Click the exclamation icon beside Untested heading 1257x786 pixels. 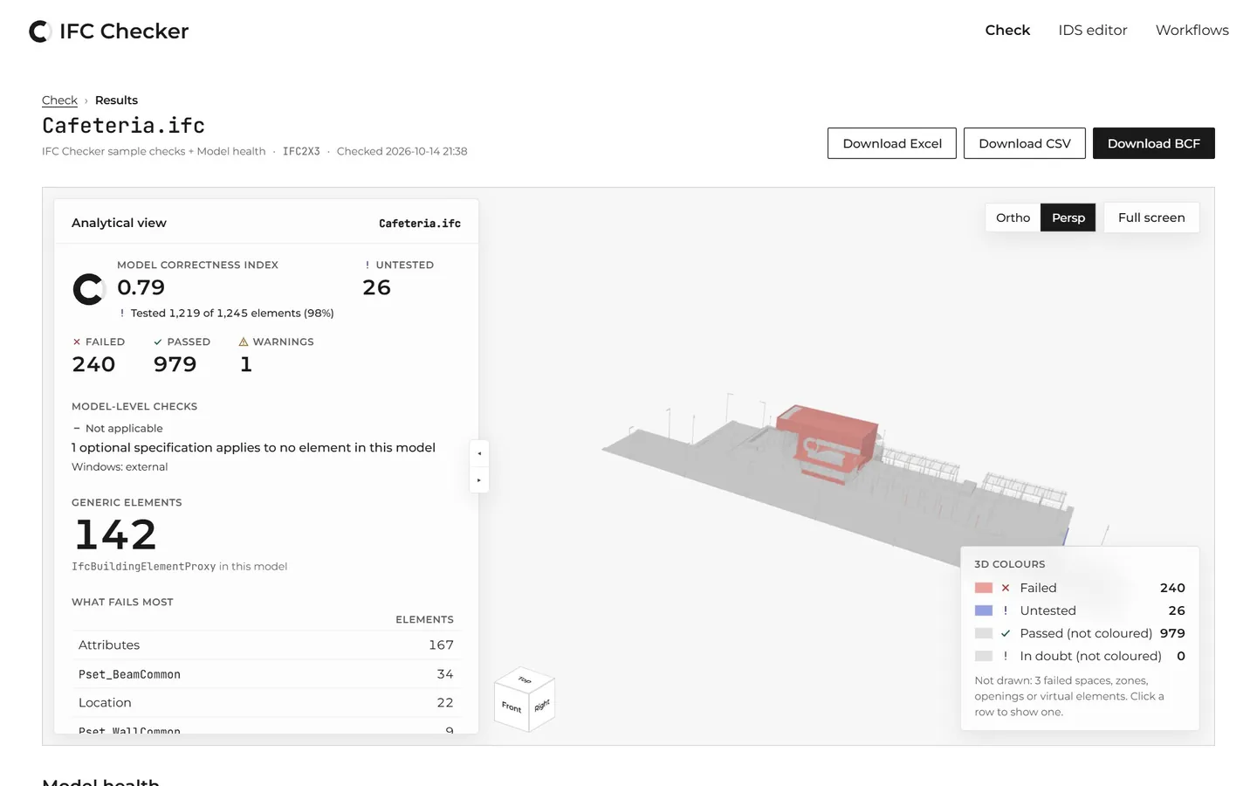[367, 265]
